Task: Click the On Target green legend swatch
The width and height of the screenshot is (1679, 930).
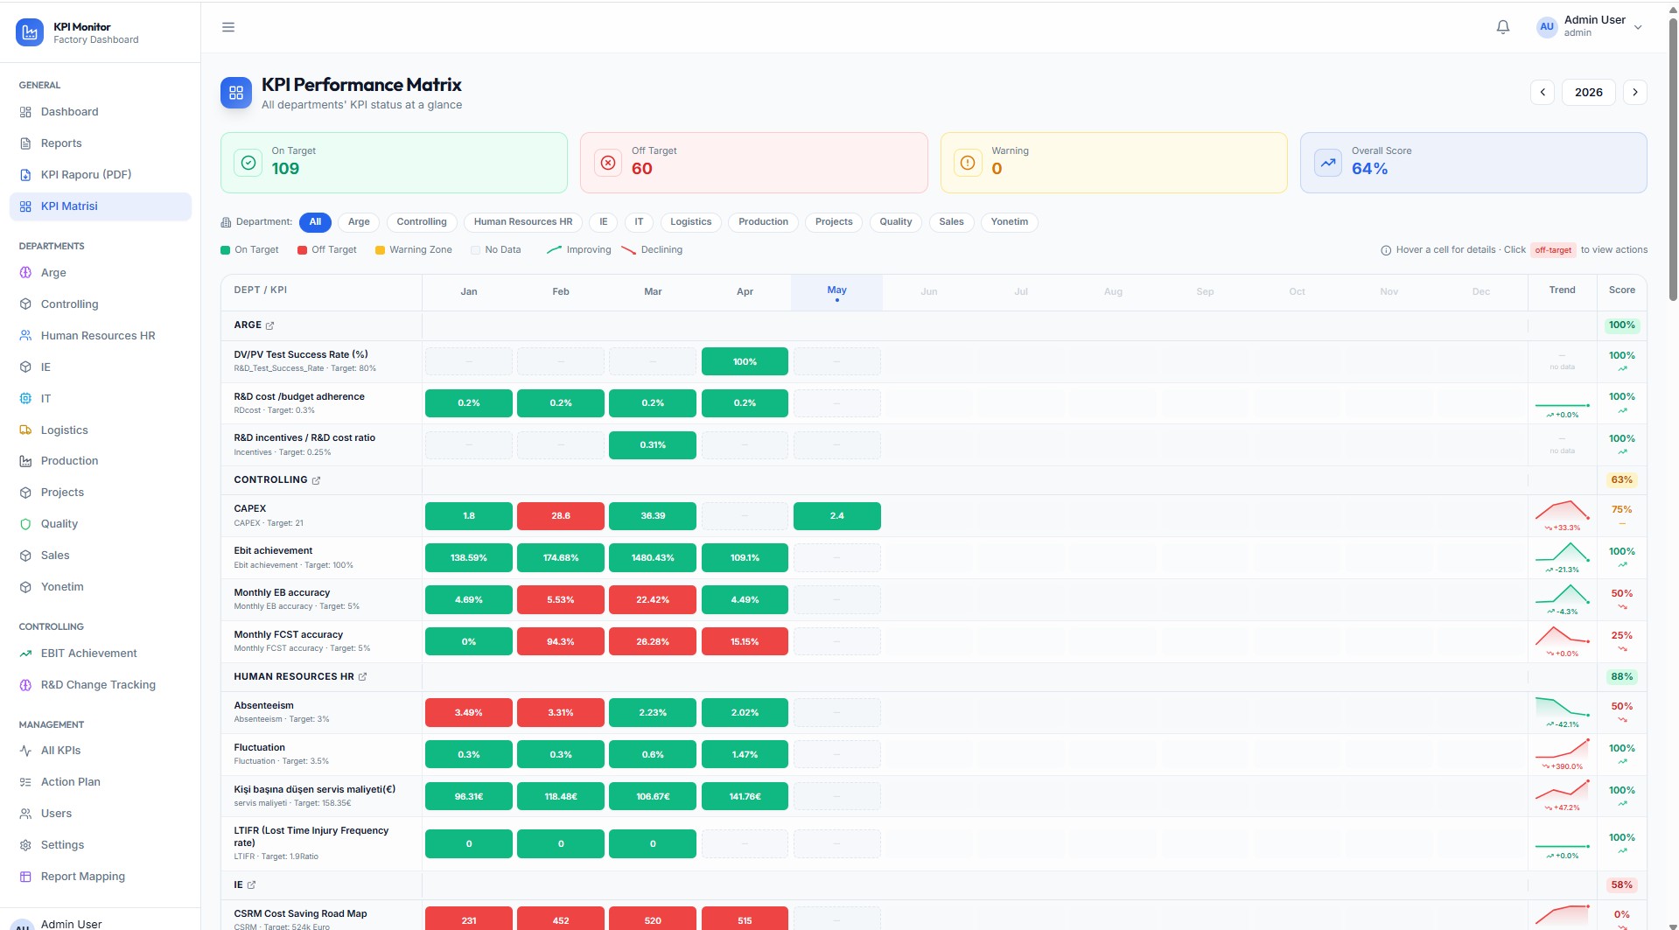Action: (x=226, y=250)
